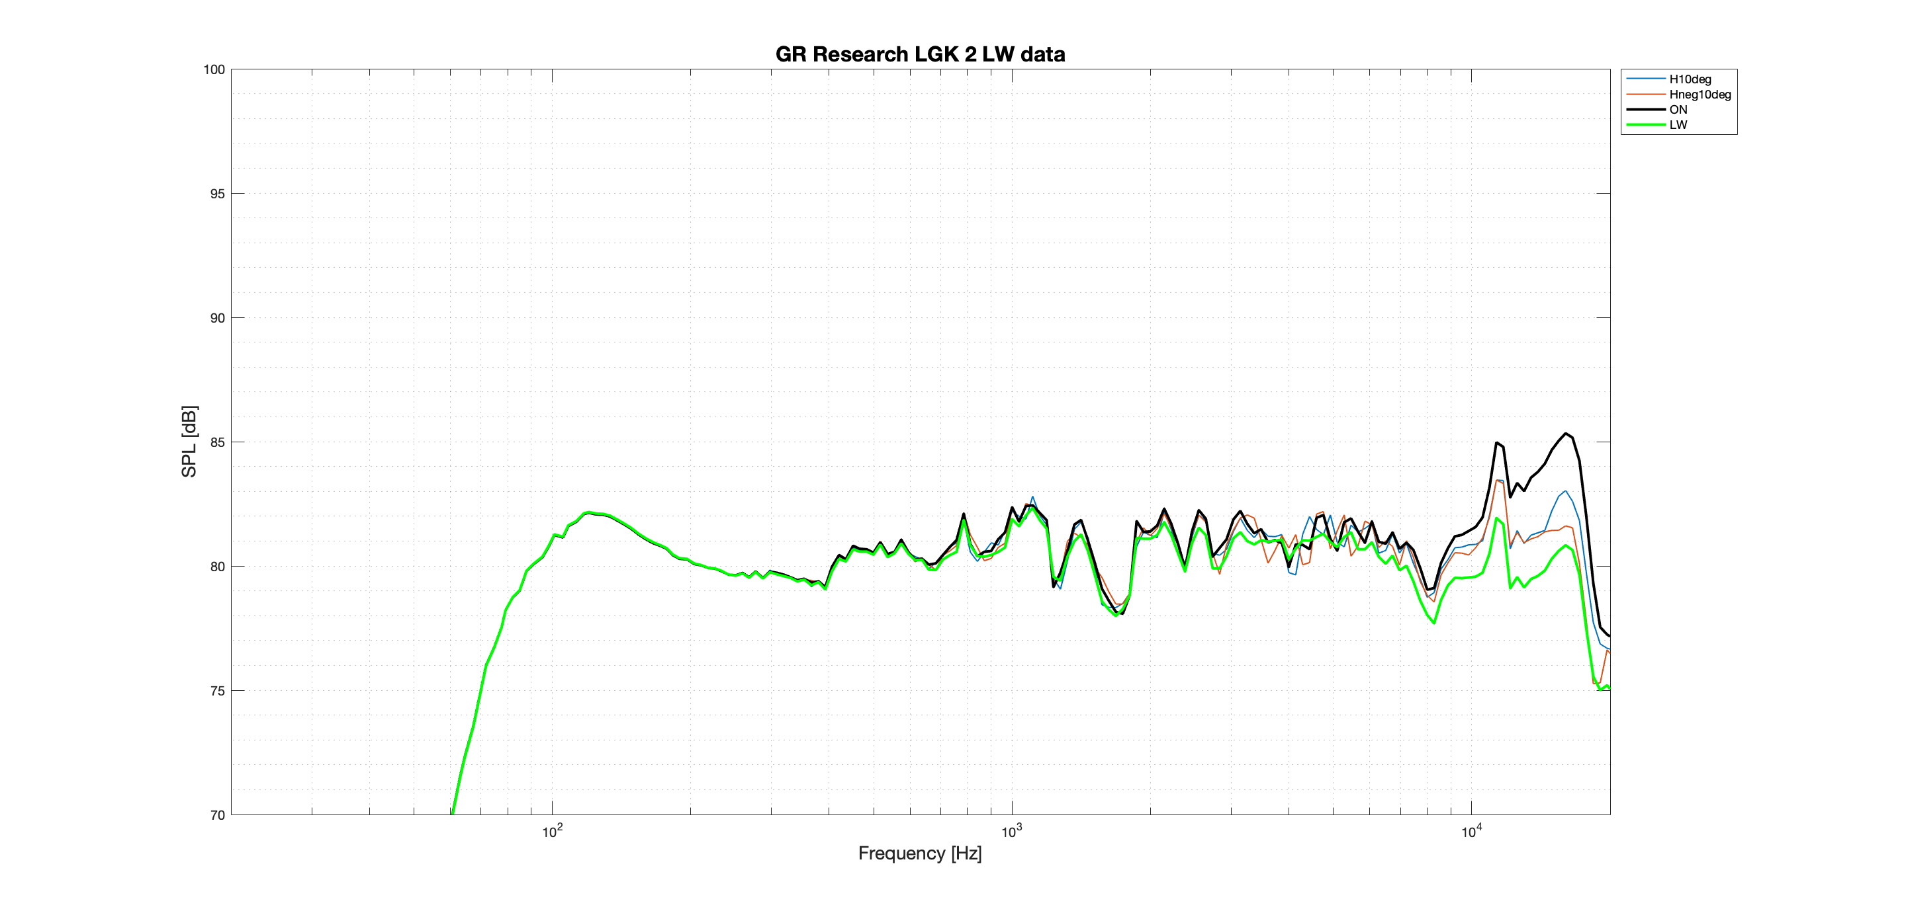Screen dimensions: 1906x915
Task: Click the y-axis tick label '70'
Action: (218, 815)
